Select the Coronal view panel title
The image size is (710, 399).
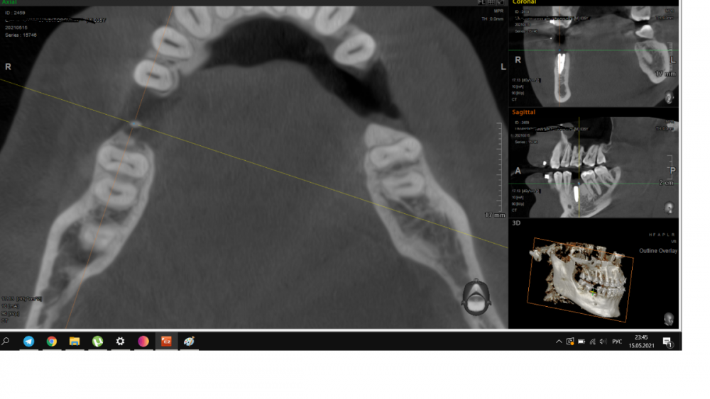[x=525, y=3]
